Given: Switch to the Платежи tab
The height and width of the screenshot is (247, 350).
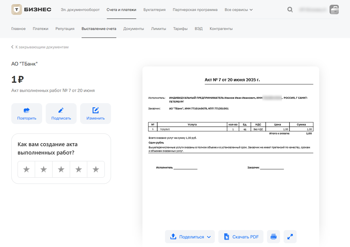Looking at the screenshot, I should 40,29.
